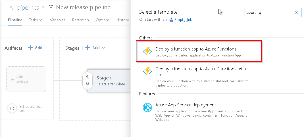The width and height of the screenshot is (304, 137).
Task: Click the release pipeline icon beside the title
Action: [x=51, y=8]
